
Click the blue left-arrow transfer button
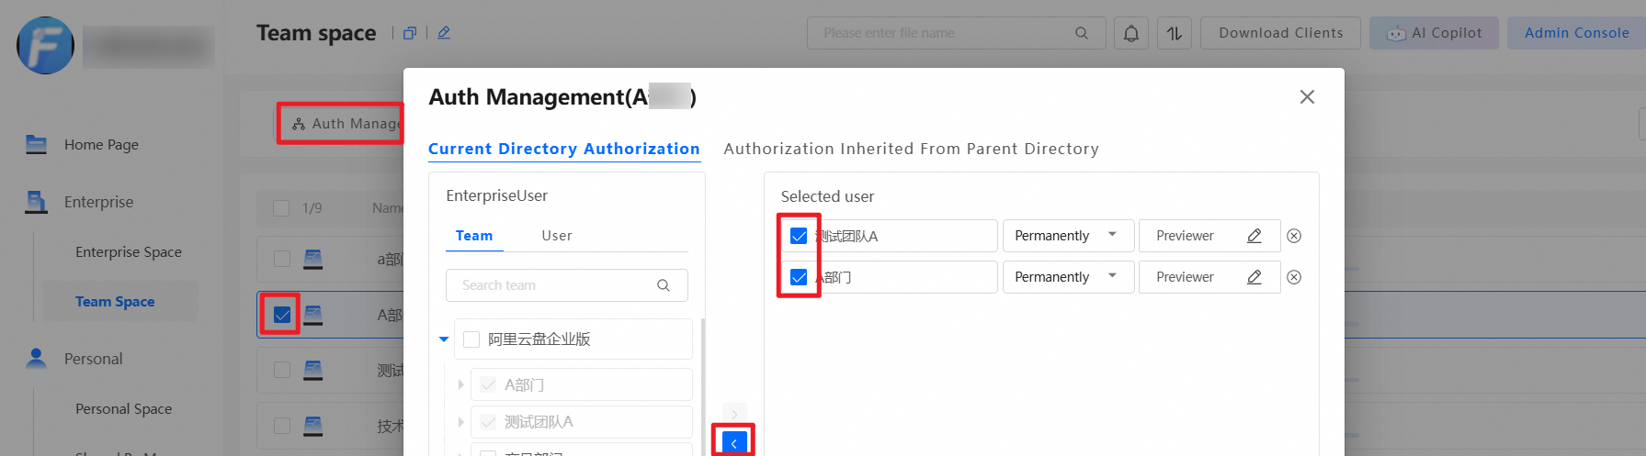click(x=733, y=443)
